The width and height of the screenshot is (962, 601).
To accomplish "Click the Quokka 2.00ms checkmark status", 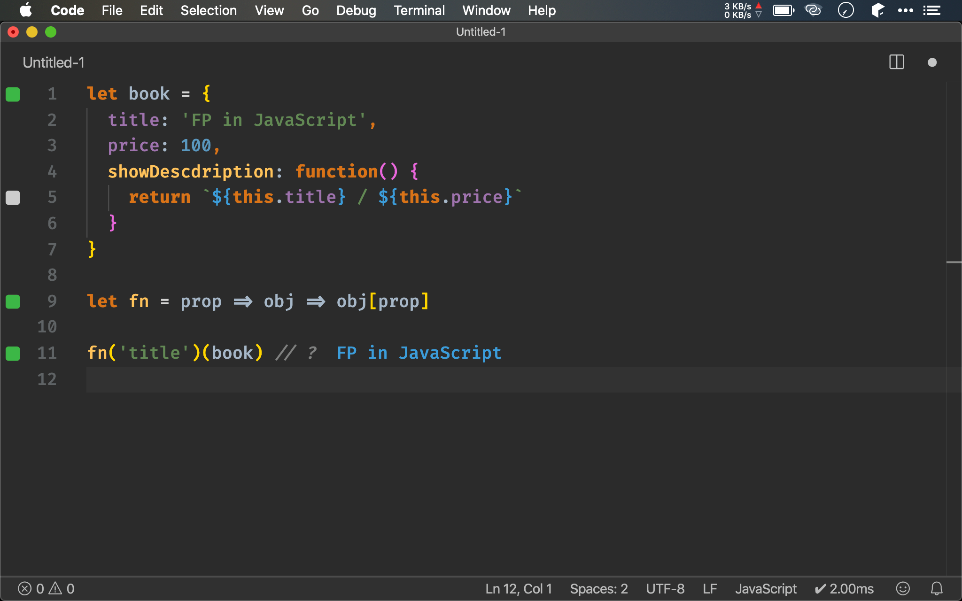I will pos(844,588).
